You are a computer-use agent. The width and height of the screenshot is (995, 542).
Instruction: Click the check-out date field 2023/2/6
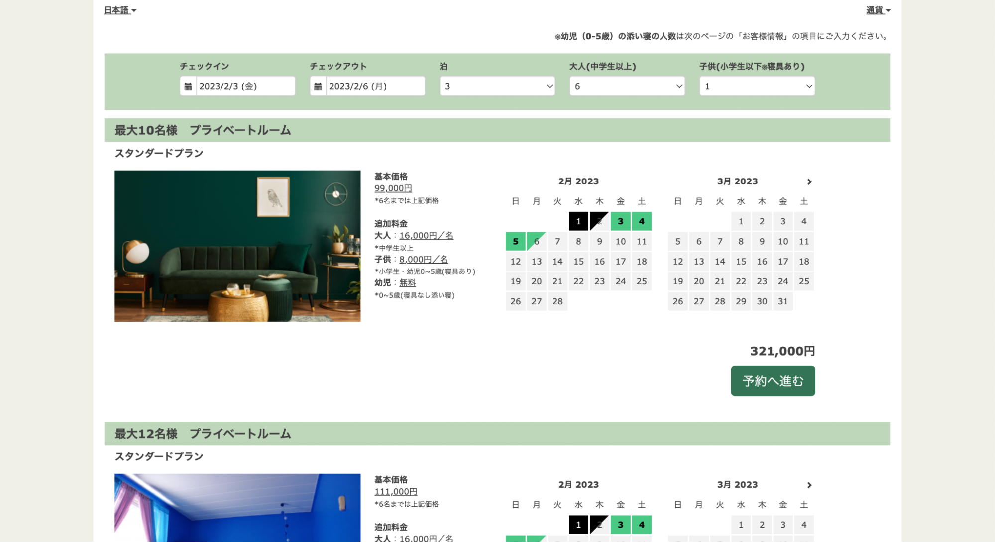pos(375,87)
